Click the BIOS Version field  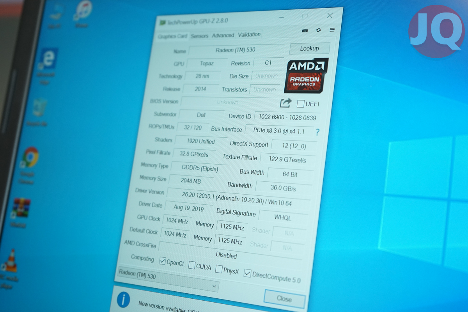(229, 102)
